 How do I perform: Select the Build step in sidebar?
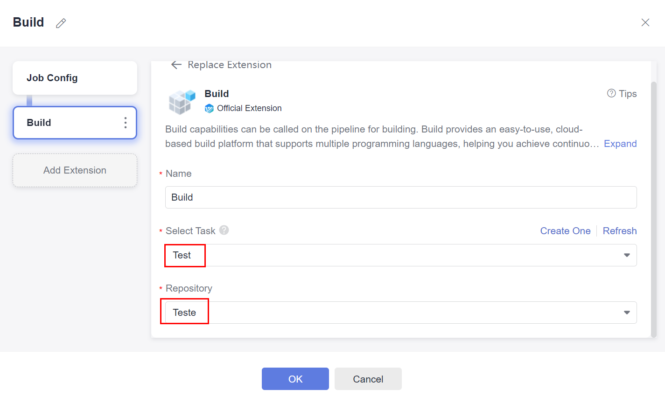(65, 123)
